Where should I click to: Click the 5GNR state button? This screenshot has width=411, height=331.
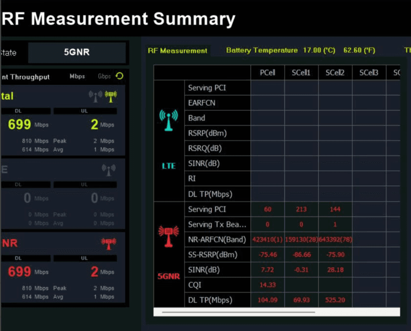[77, 52]
